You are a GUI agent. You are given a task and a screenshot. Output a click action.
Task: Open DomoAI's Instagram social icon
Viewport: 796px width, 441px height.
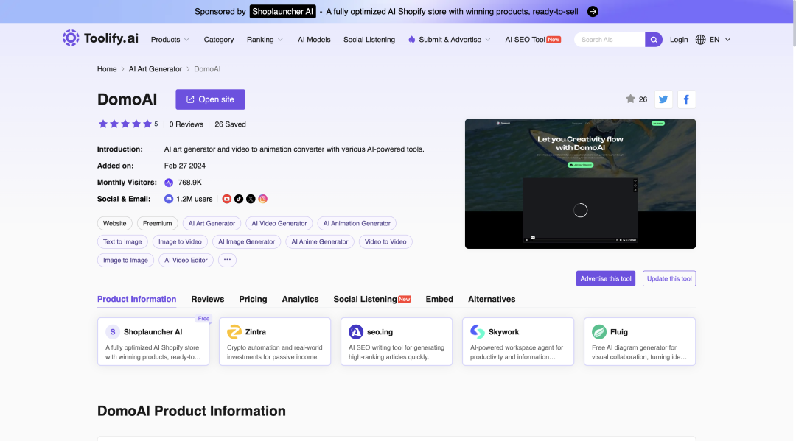coord(262,199)
